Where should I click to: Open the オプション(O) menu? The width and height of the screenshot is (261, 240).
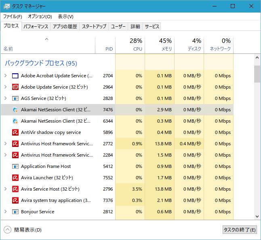(x=40, y=17)
